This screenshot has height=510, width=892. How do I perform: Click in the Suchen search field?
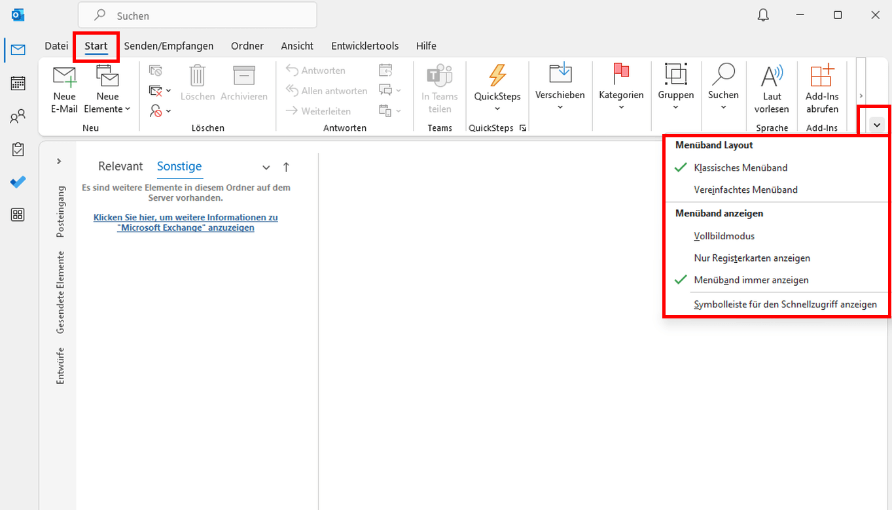click(x=198, y=15)
